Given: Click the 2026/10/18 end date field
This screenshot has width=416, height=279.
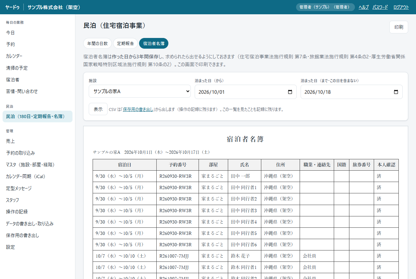Looking at the screenshot, I should [x=352, y=92].
